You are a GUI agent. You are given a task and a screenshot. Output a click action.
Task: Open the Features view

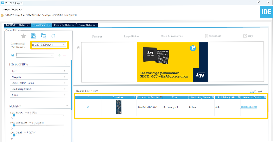97,37
